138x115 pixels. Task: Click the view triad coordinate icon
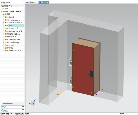tap(32, 103)
